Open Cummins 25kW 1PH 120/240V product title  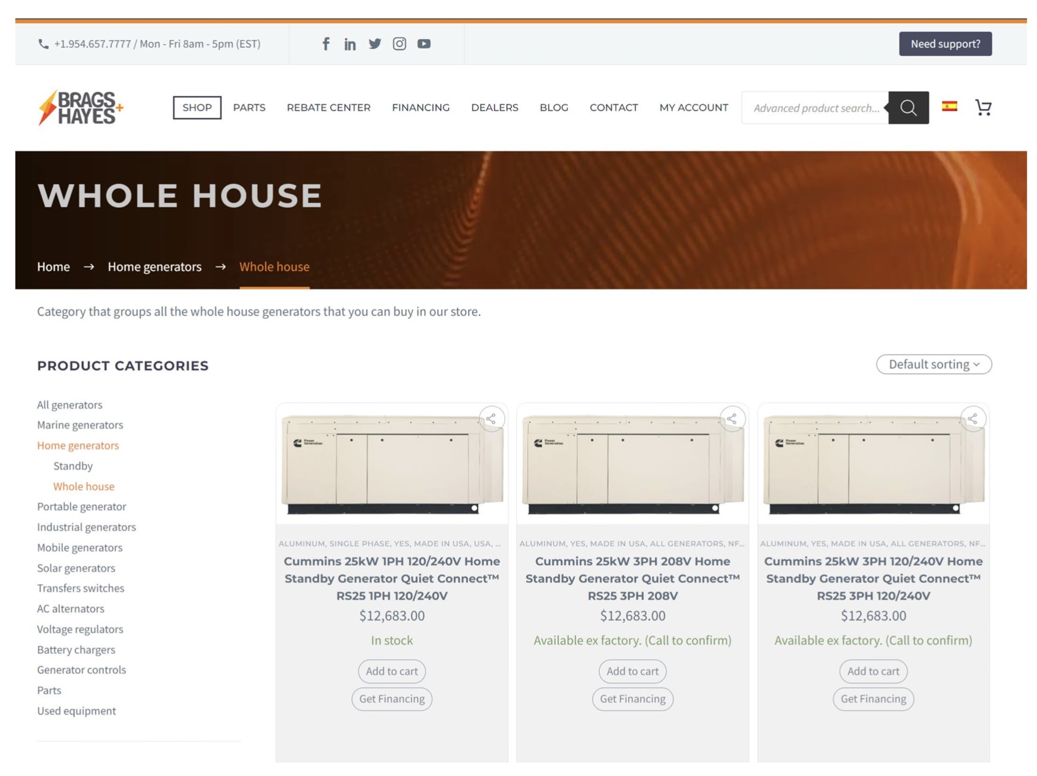[391, 578]
